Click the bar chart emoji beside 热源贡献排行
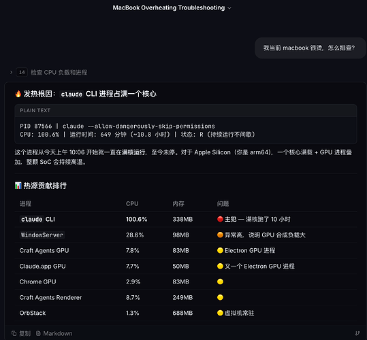Viewport: 367px width, 340px height. pyautogui.click(x=18, y=186)
